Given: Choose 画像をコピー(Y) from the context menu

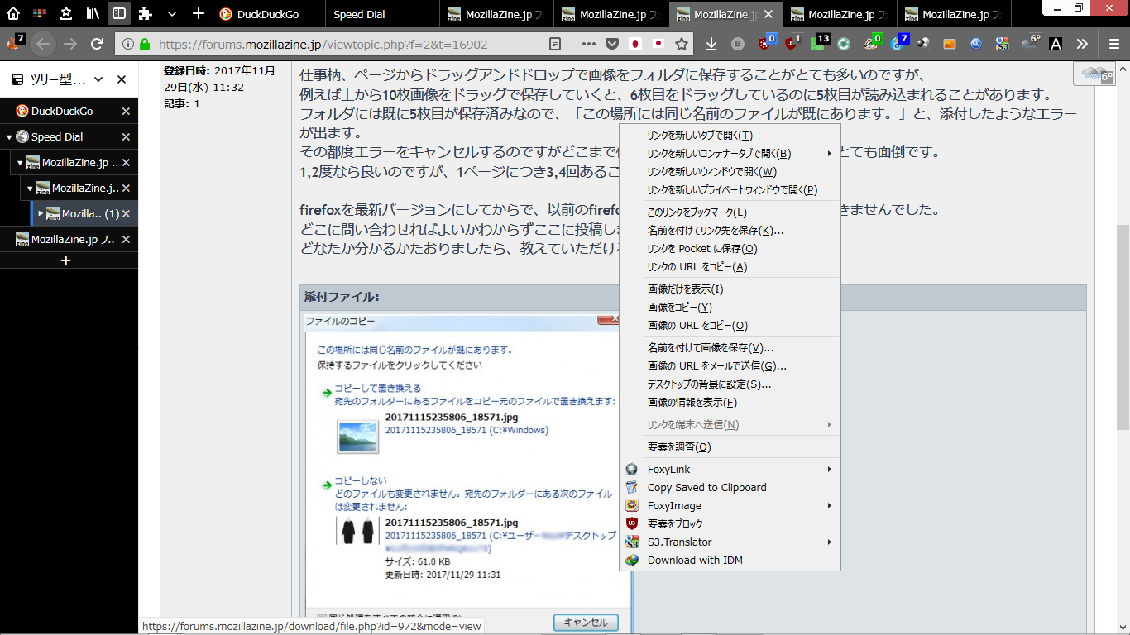Looking at the screenshot, I should point(679,308).
